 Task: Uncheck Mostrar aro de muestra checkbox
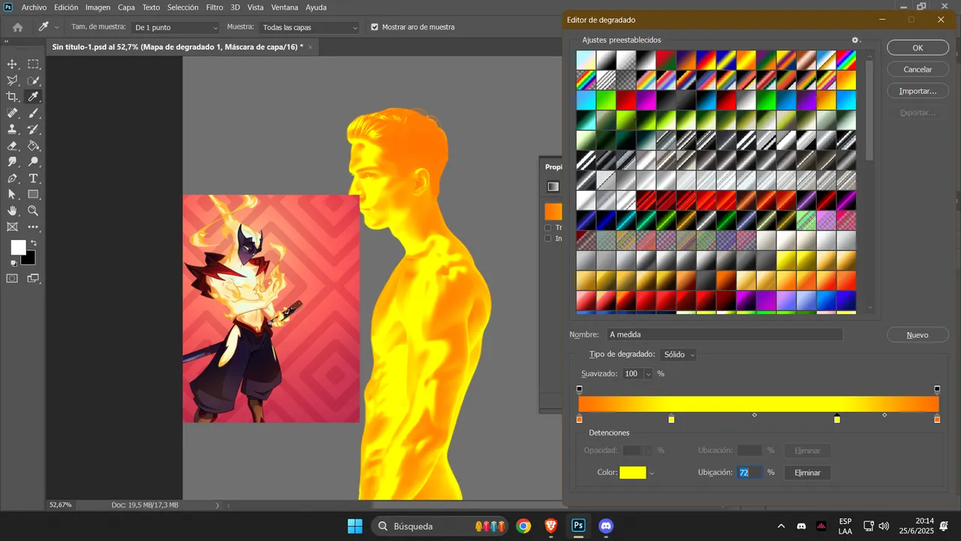[x=375, y=27]
